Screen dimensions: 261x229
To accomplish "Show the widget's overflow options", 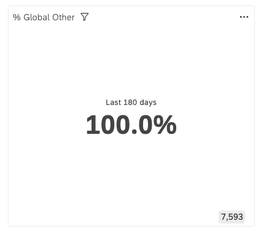I will [244, 17].
